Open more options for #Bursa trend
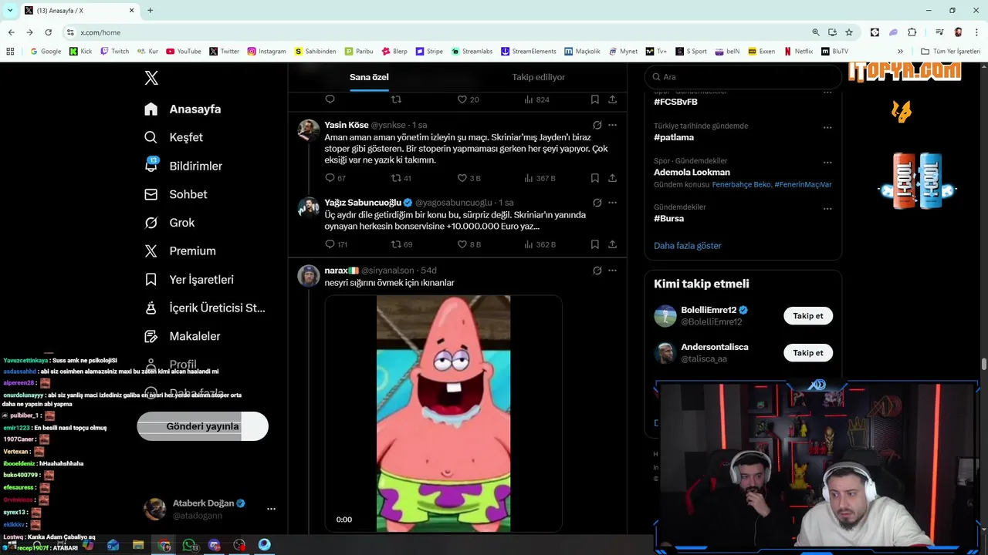 (x=827, y=208)
